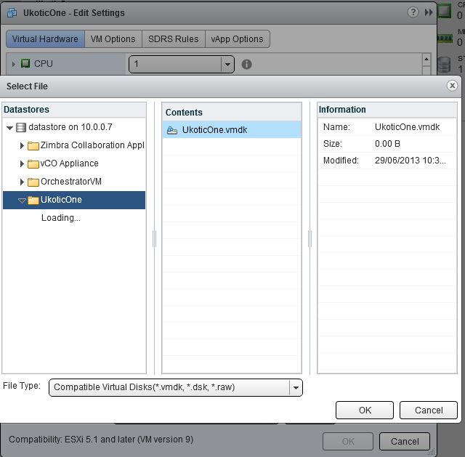
Task: Click the Information panel header
Action: [387, 110]
